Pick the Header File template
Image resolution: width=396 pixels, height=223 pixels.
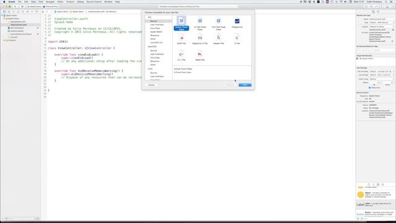218,39
